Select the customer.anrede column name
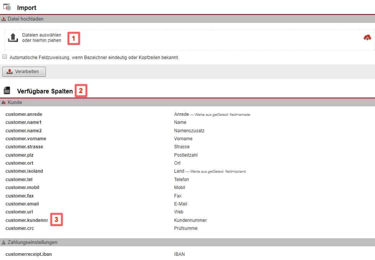 click(x=24, y=114)
